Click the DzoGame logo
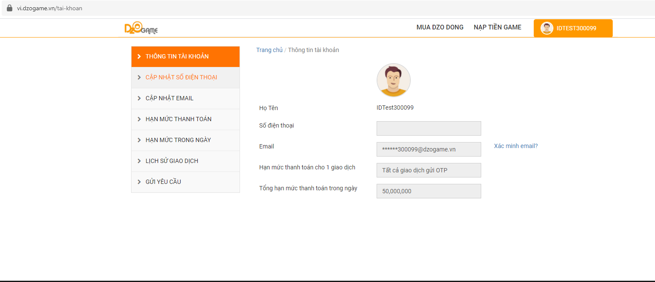Image resolution: width=655 pixels, height=282 pixels. tap(141, 29)
